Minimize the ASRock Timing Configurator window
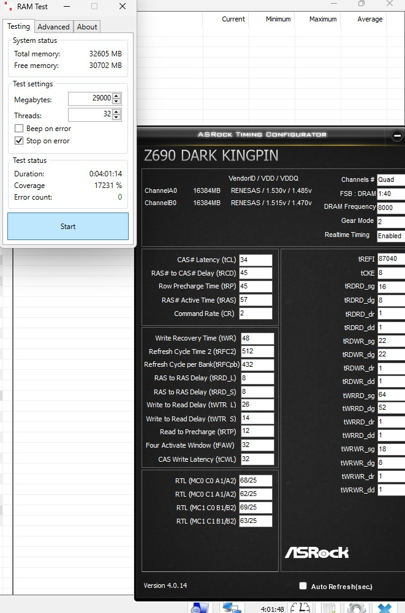405x613 pixels. (x=397, y=136)
